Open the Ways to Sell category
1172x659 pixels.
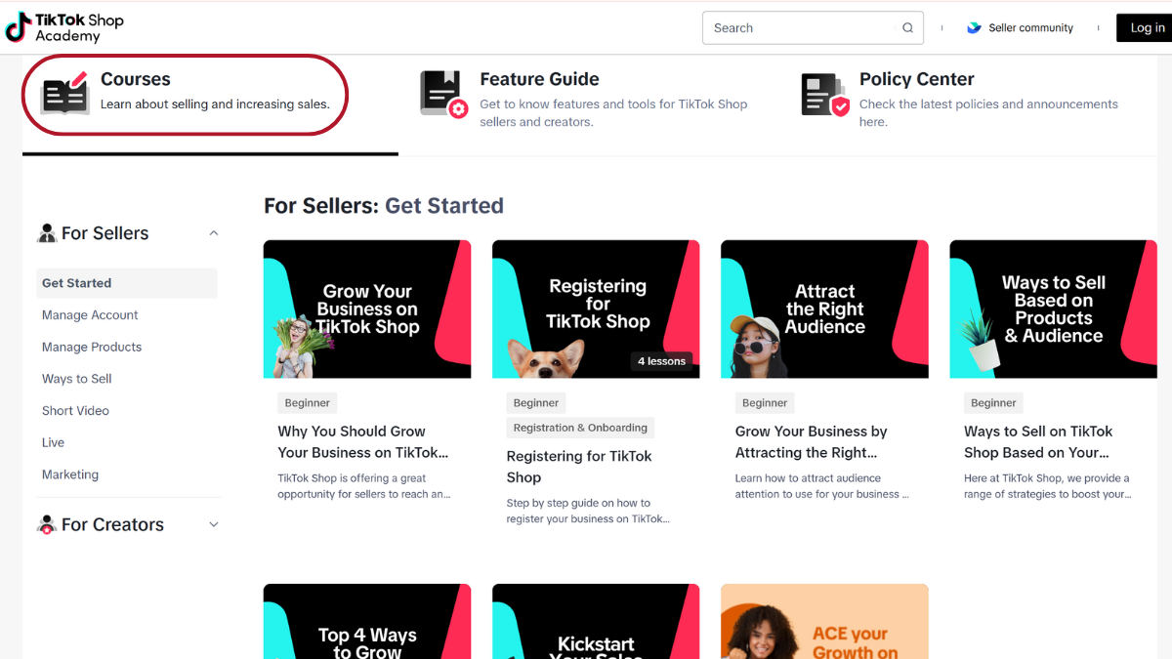[77, 379]
